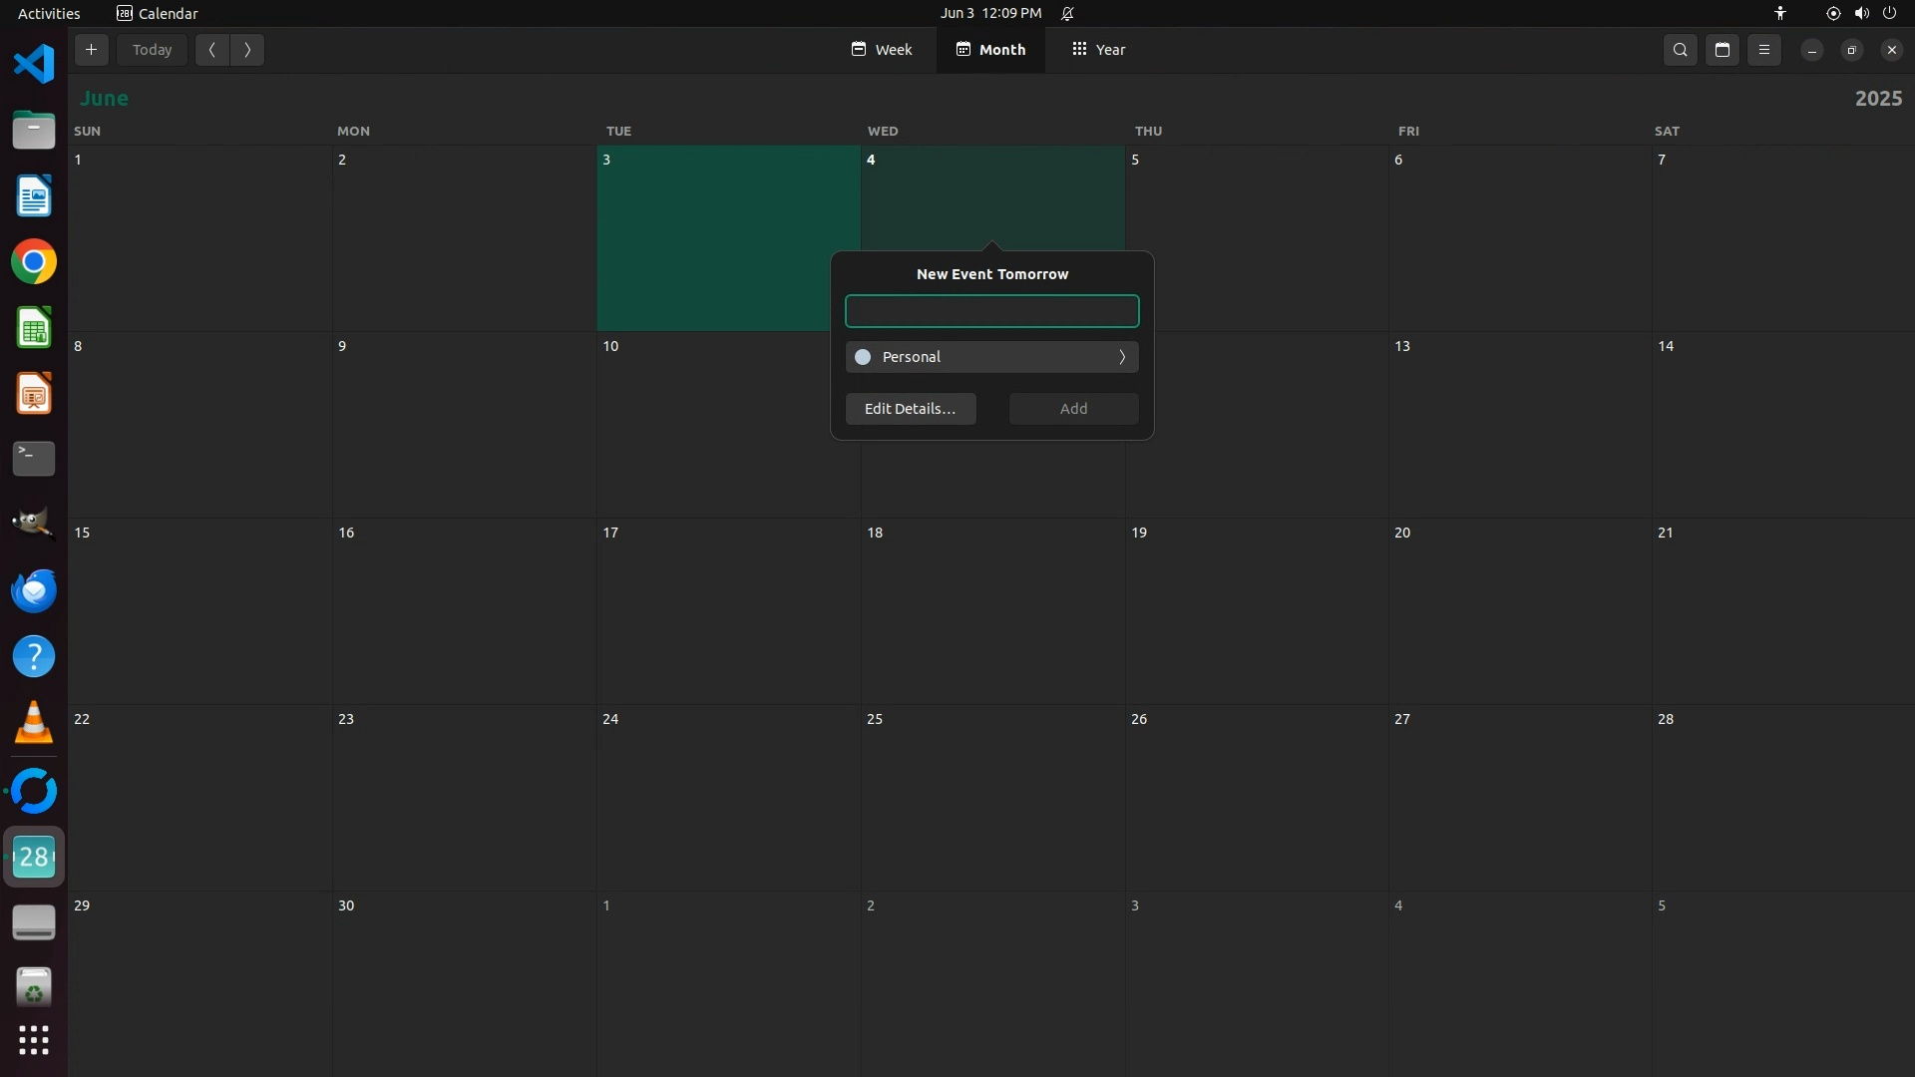Screen dimensions: 1915x1077
Task: Toggle the notifications bell in top bar
Action: tap(1067, 13)
